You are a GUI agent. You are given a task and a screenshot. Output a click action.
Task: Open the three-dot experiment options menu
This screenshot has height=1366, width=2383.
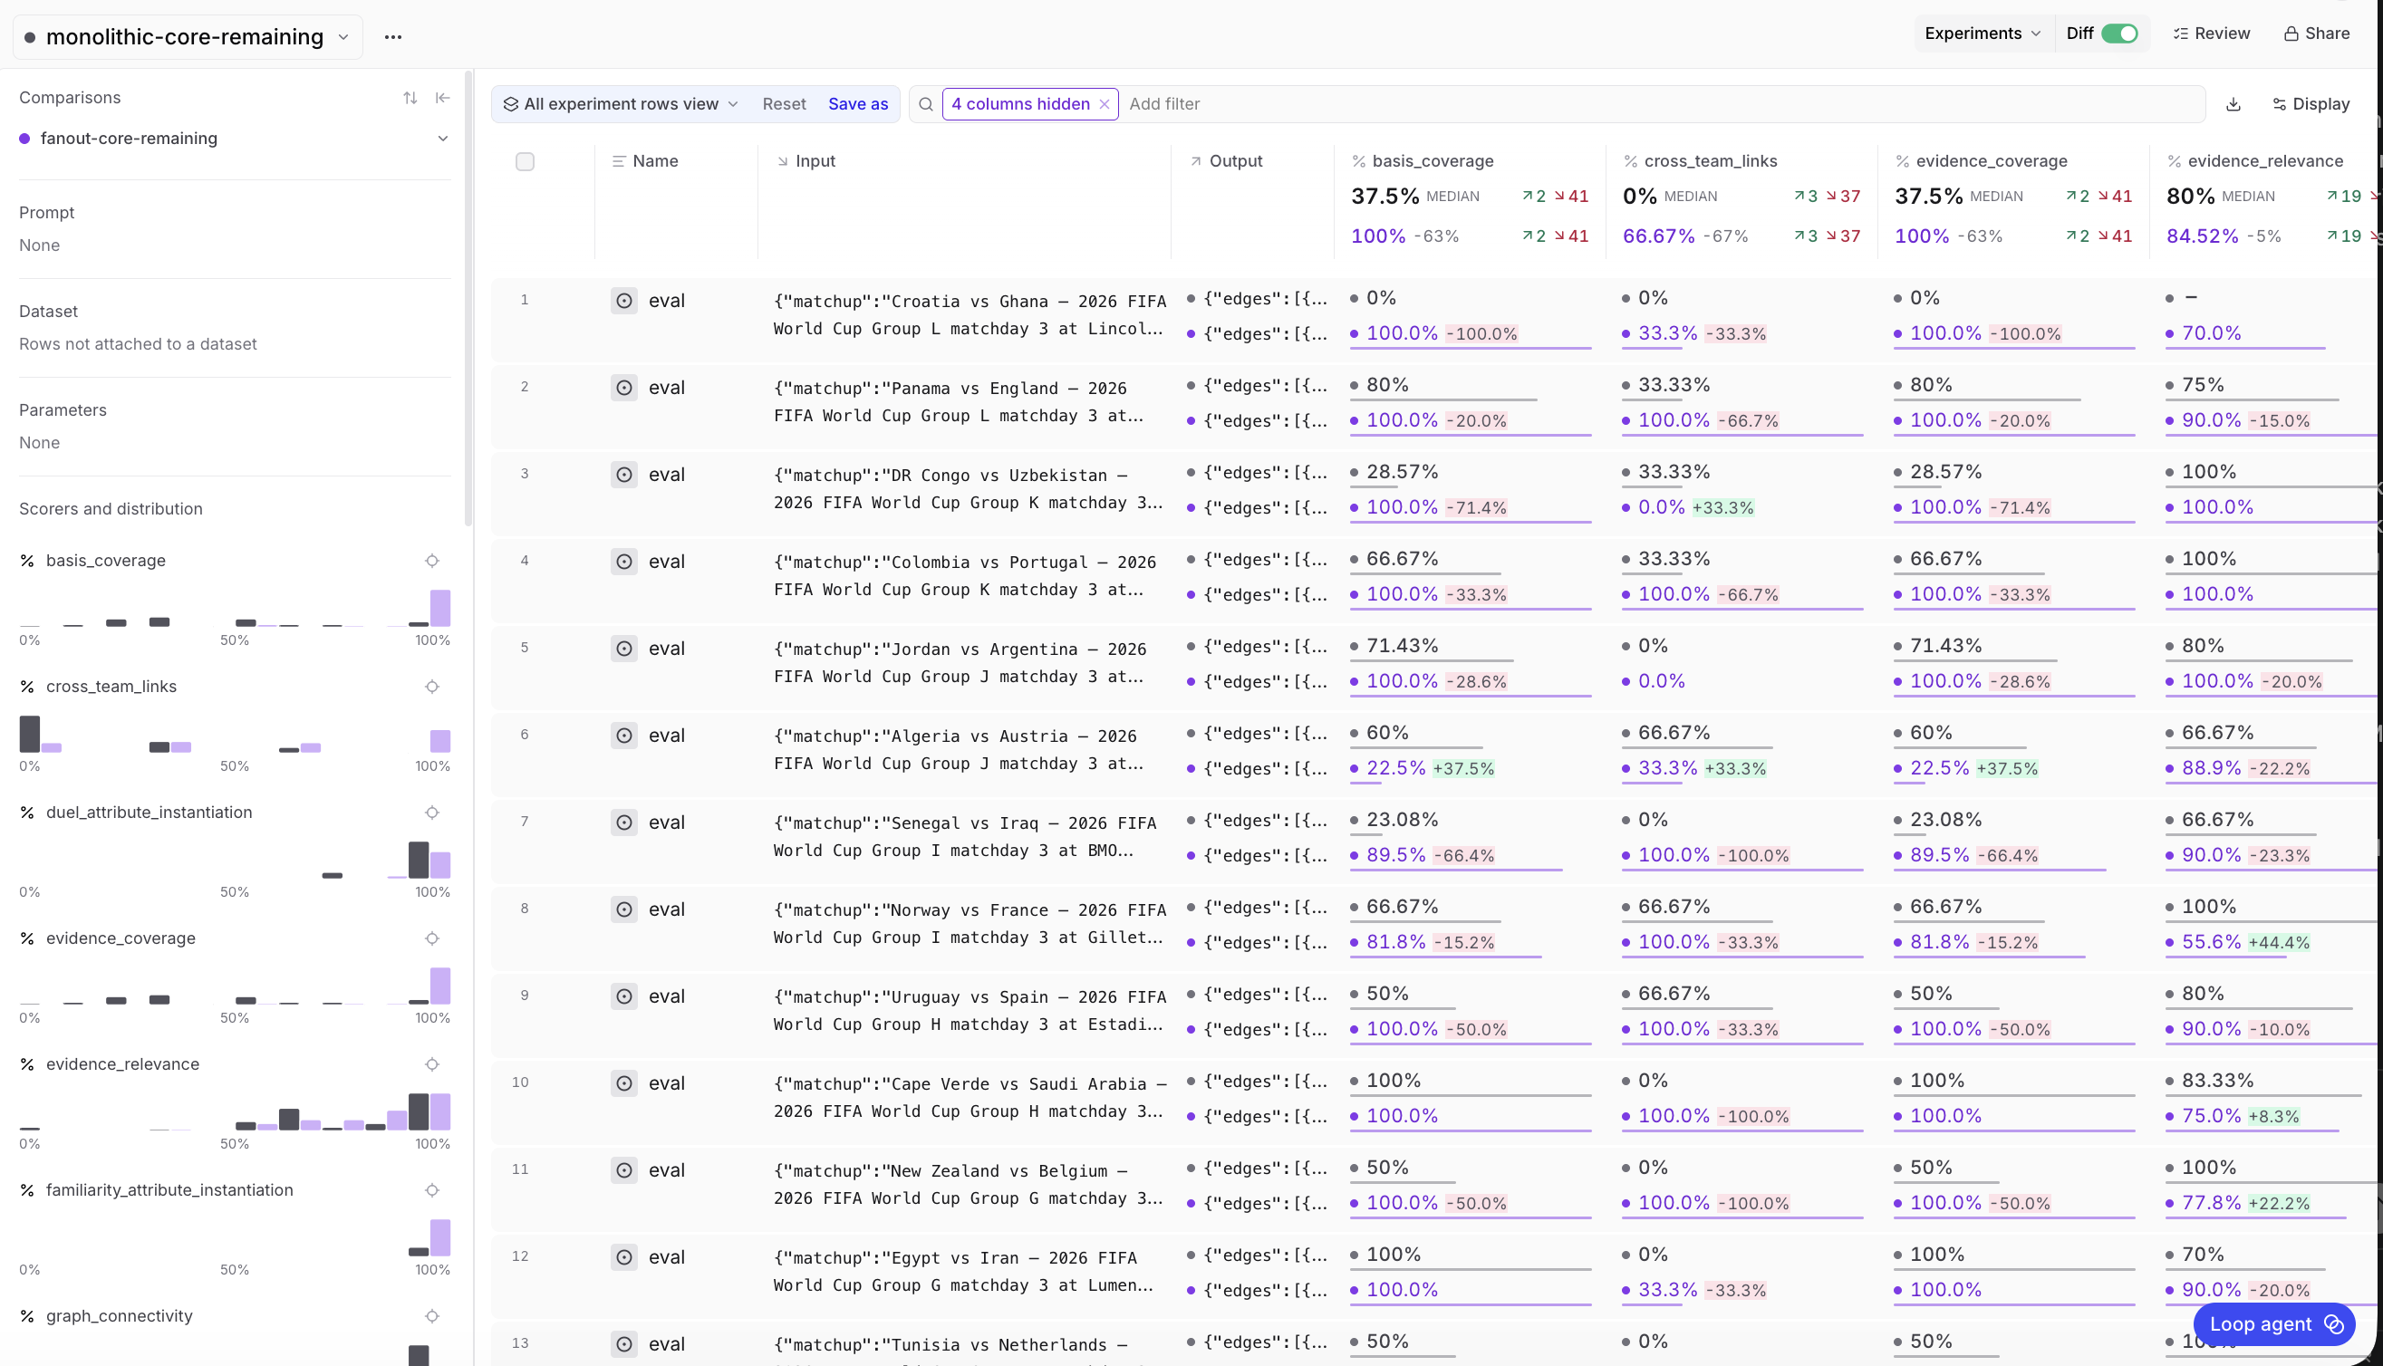tap(393, 36)
